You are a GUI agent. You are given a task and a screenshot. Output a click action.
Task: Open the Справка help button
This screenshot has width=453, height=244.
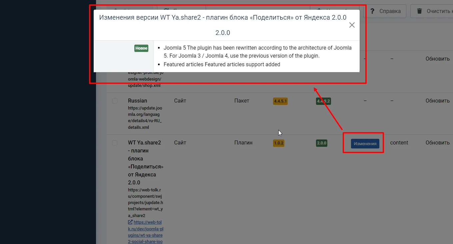click(385, 11)
